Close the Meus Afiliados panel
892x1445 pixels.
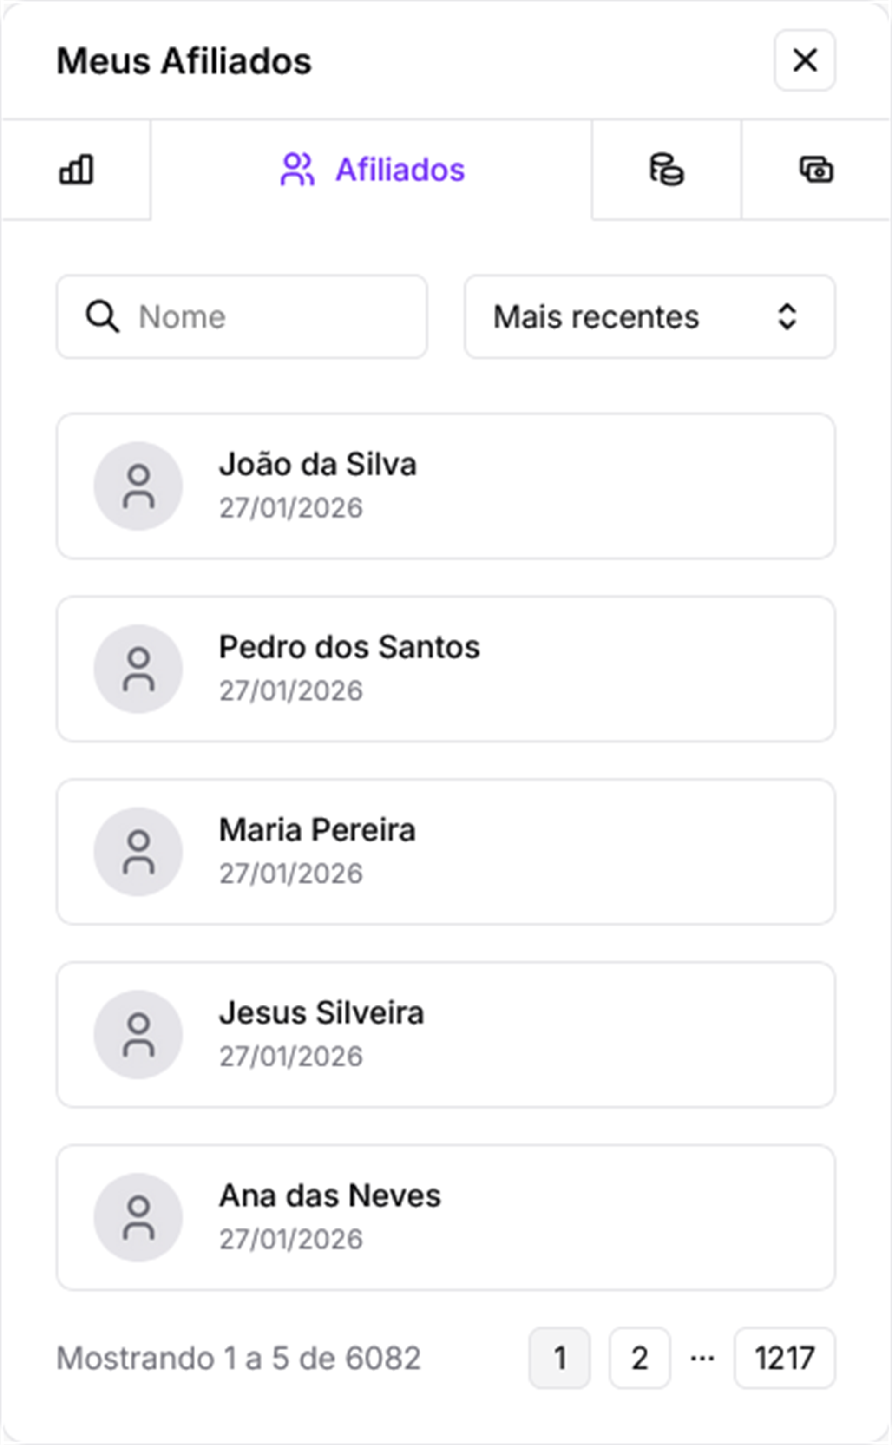click(805, 61)
